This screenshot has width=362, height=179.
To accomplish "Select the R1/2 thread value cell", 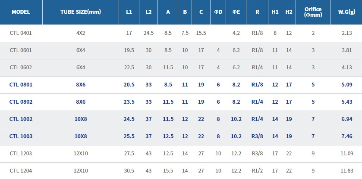I will (x=257, y=170).
